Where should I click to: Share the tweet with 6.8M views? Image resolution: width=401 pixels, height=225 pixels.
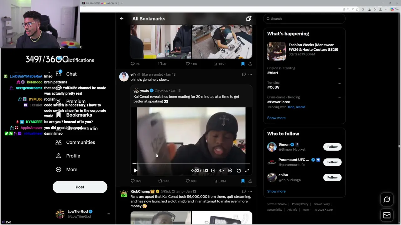250,181
